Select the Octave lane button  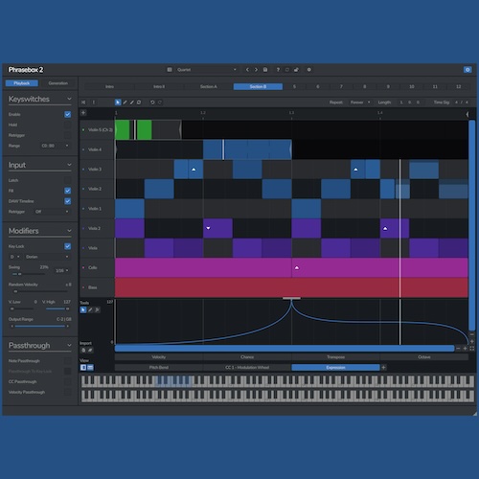point(424,357)
